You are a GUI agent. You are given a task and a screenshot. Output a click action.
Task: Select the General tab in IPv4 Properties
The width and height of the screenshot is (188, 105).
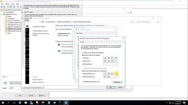[82, 42]
